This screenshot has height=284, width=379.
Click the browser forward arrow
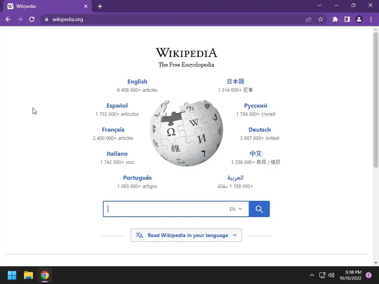coord(20,19)
